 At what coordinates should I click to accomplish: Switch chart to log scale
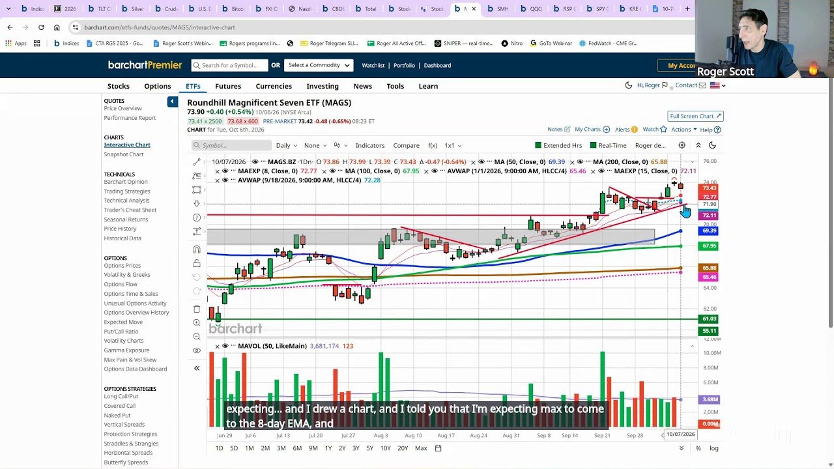714,448
